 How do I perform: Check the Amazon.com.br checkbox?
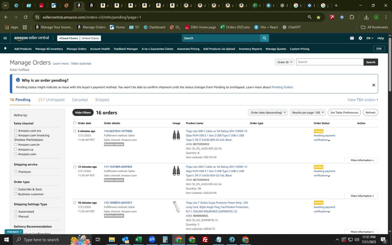coord(16,145)
